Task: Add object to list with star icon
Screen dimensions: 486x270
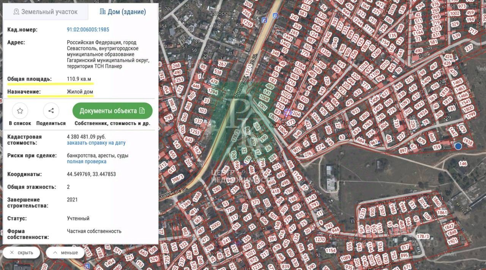Action: click(x=20, y=111)
